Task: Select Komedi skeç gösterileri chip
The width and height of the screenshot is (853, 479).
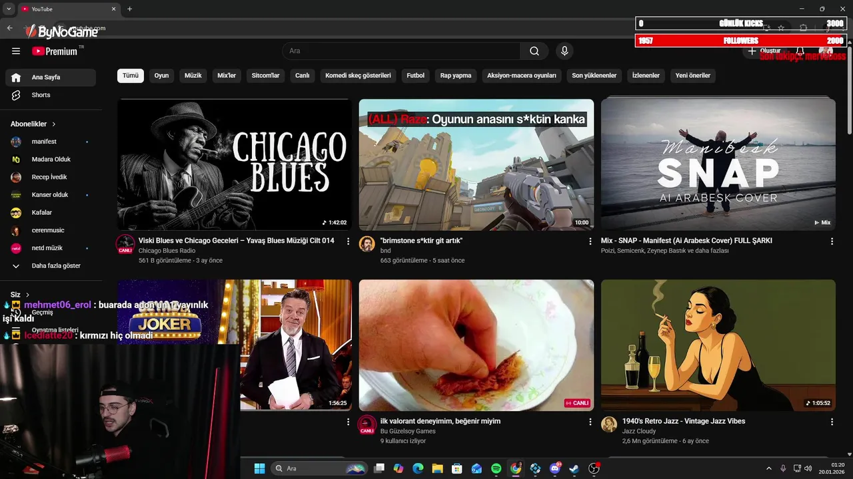Action: point(358,76)
